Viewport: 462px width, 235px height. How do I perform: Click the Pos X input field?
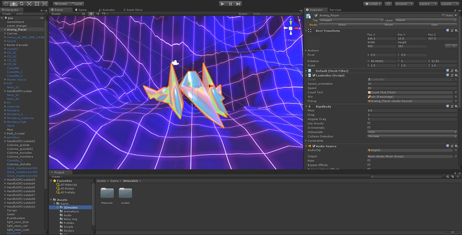[381, 38]
